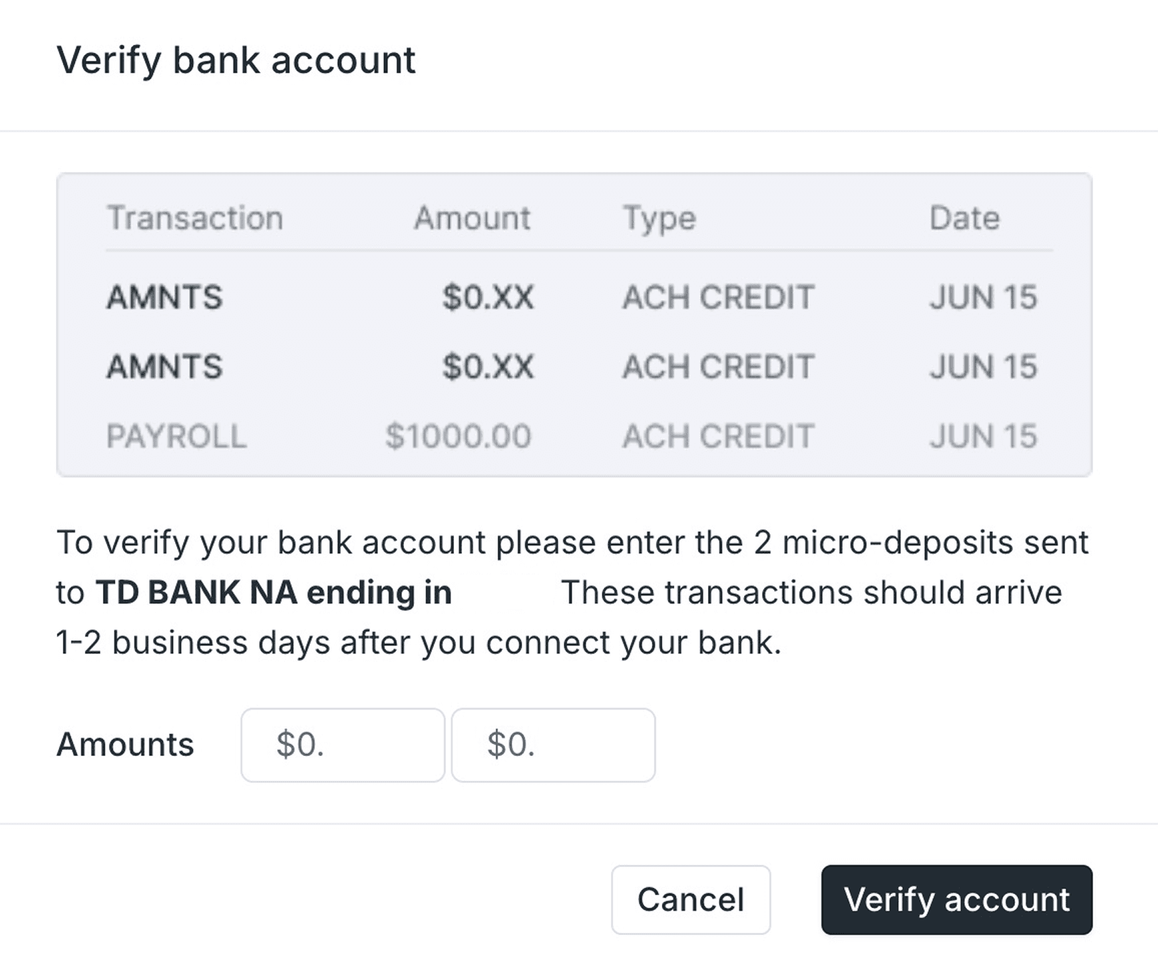Select the first AMNTS transaction name

pyautogui.click(x=164, y=297)
